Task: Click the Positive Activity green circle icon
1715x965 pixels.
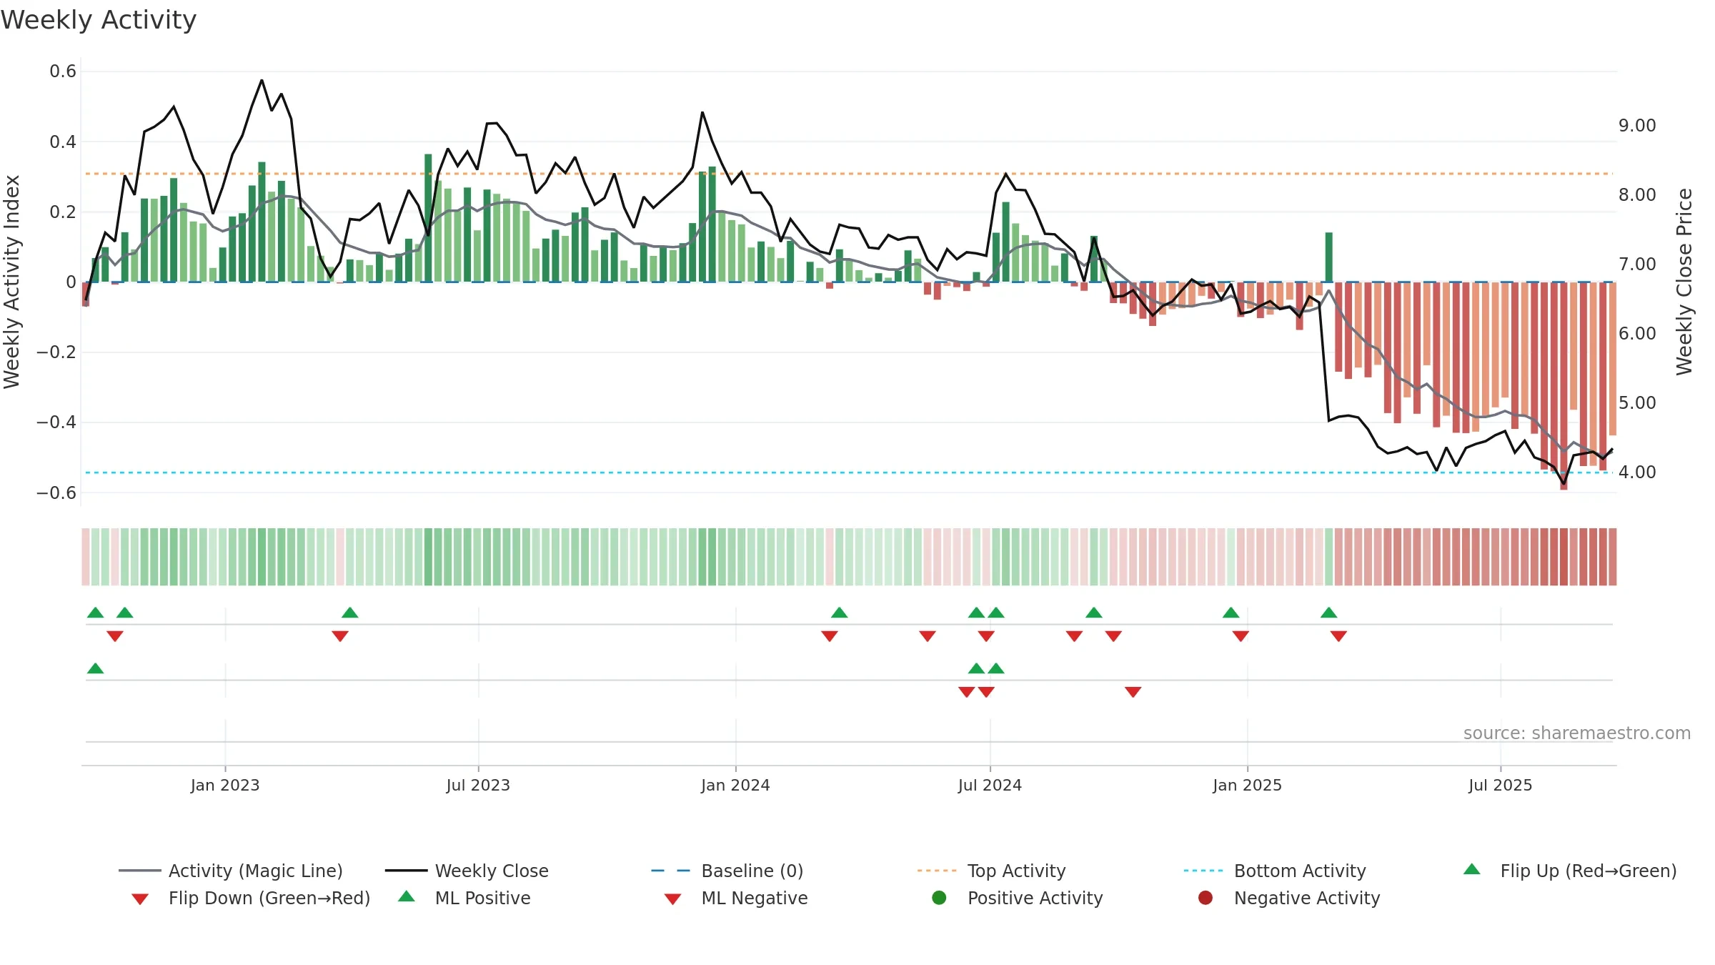Action: 940,897
